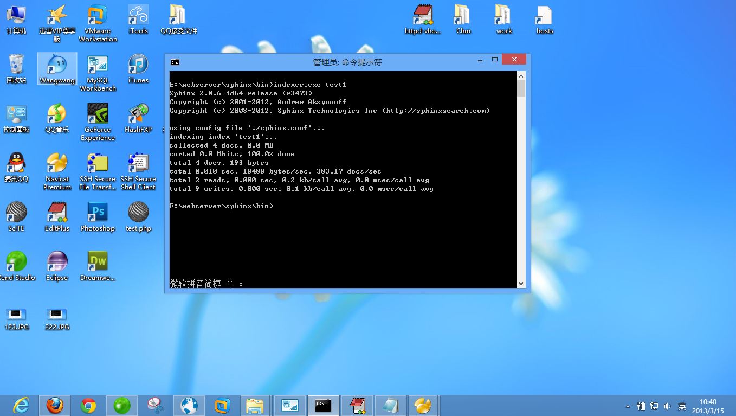Image resolution: width=736 pixels, height=416 pixels.
Task: Show hidden system tray icons
Action: pos(628,406)
